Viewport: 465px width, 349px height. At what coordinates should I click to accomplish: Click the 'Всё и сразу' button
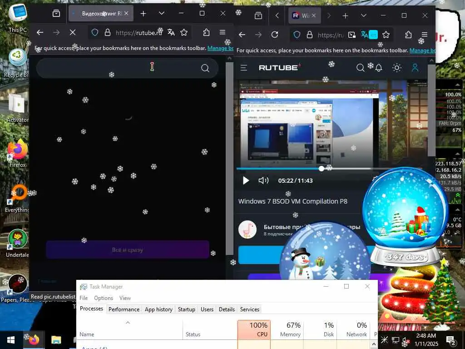128,249
